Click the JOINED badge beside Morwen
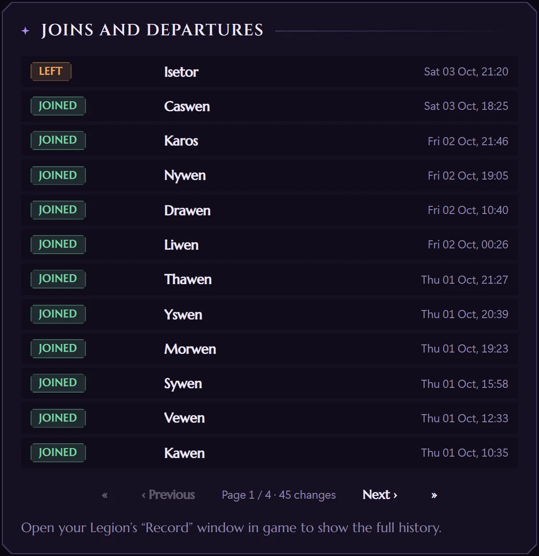Image resolution: width=539 pixels, height=556 pixels. (x=58, y=349)
